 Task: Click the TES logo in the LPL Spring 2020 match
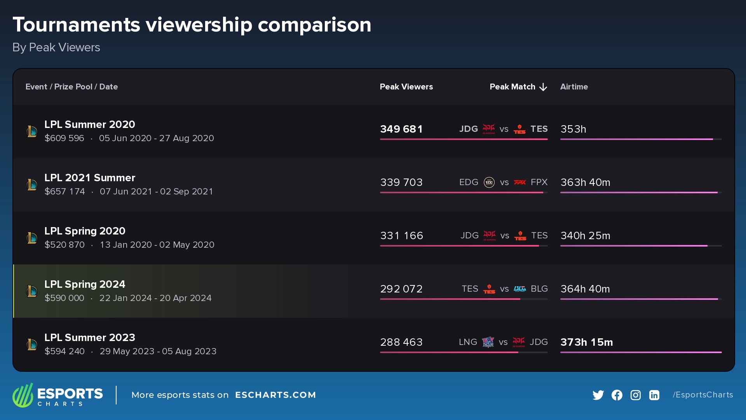[521, 235]
